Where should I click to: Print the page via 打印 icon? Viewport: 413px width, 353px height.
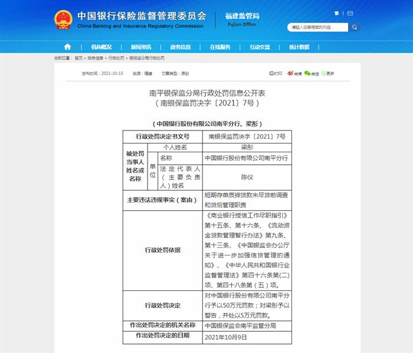[x=276, y=74]
